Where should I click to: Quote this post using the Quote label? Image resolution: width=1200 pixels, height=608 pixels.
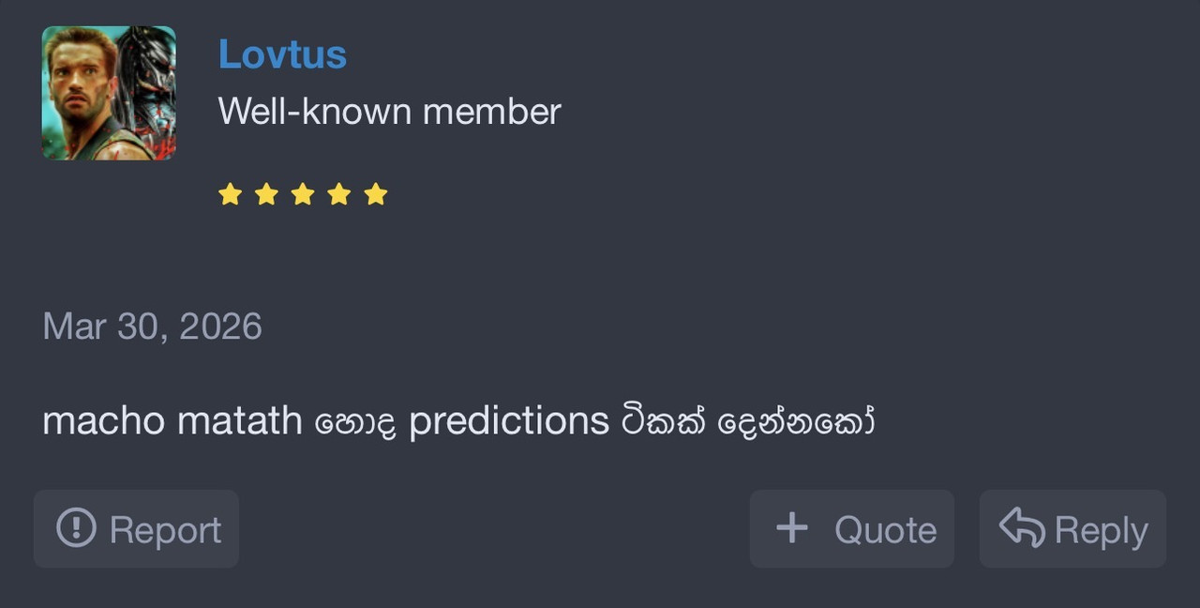(x=885, y=530)
